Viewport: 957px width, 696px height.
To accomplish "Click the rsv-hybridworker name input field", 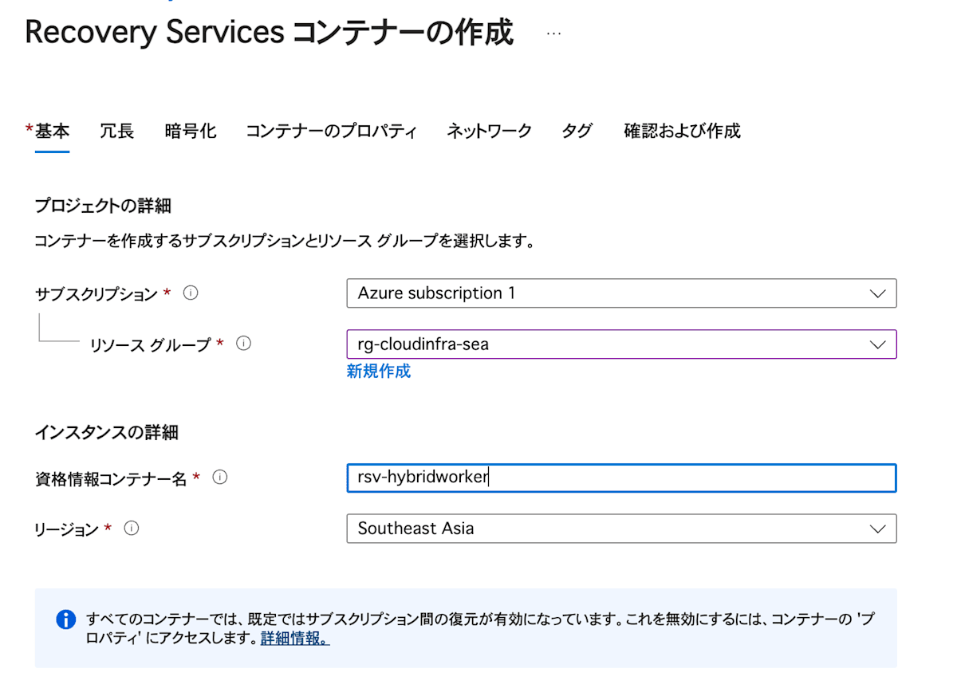I will [x=621, y=478].
